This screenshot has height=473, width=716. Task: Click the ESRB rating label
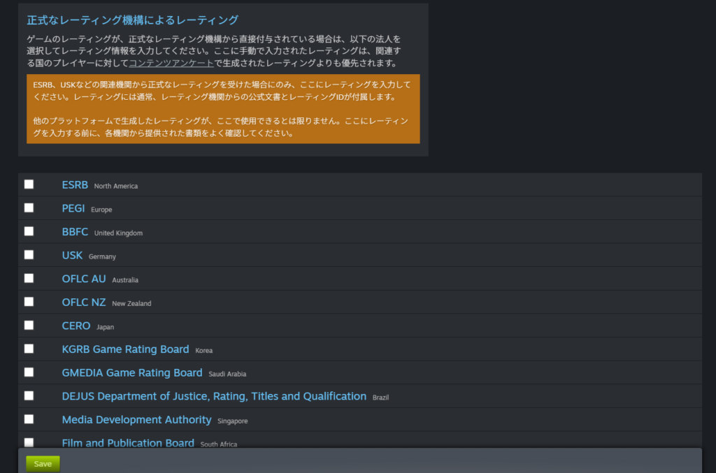(x=75, y=185)
